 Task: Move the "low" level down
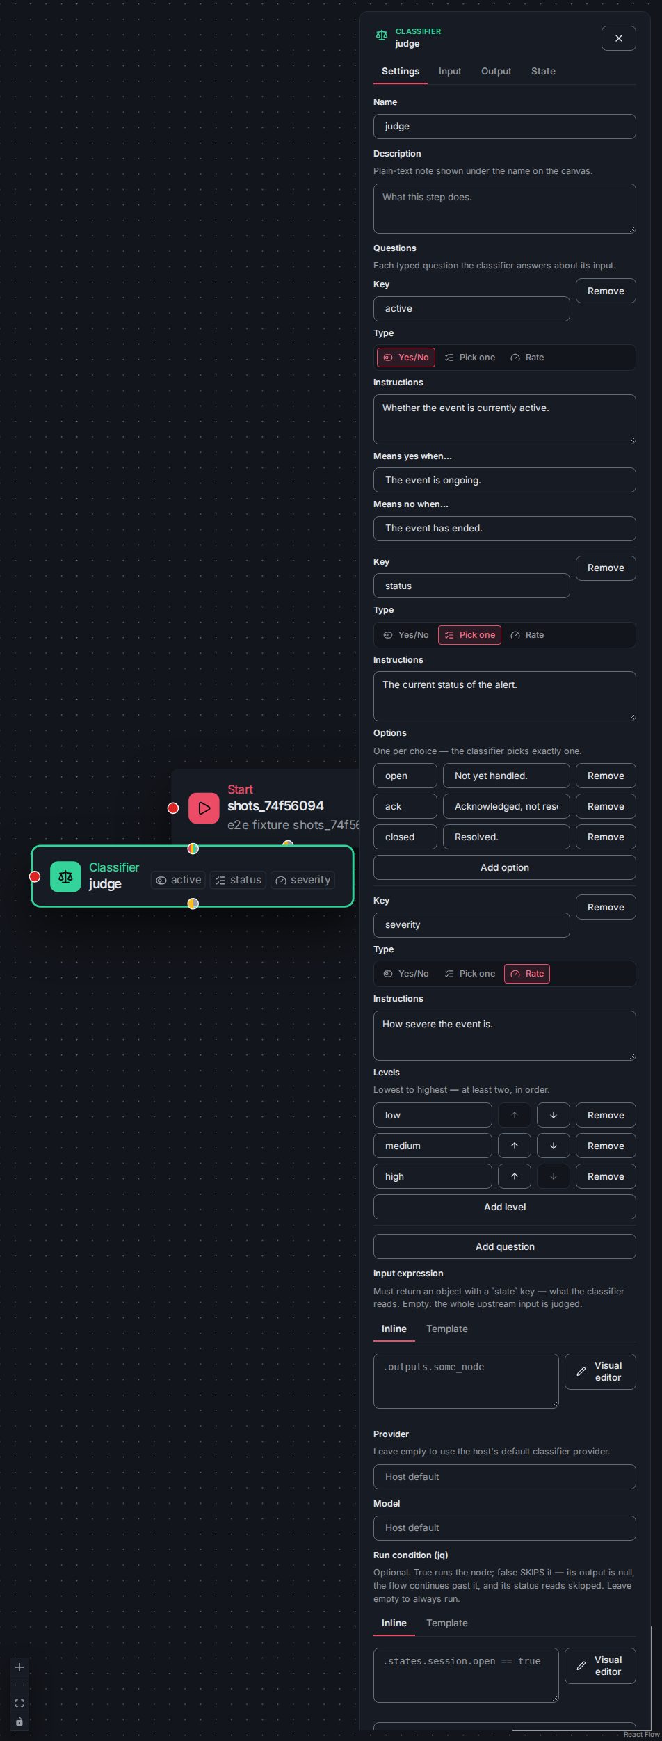pos(554,1115)
